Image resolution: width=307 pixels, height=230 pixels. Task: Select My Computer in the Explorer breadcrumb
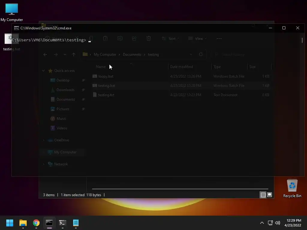point(105,55)
